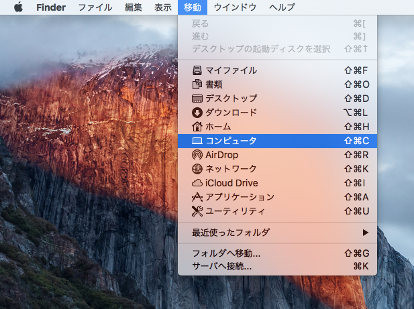Open the 表示 menu

[163, 7]
